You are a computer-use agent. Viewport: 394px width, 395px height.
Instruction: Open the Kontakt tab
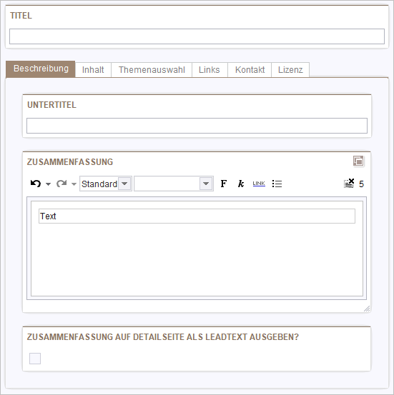pos(250,70)
